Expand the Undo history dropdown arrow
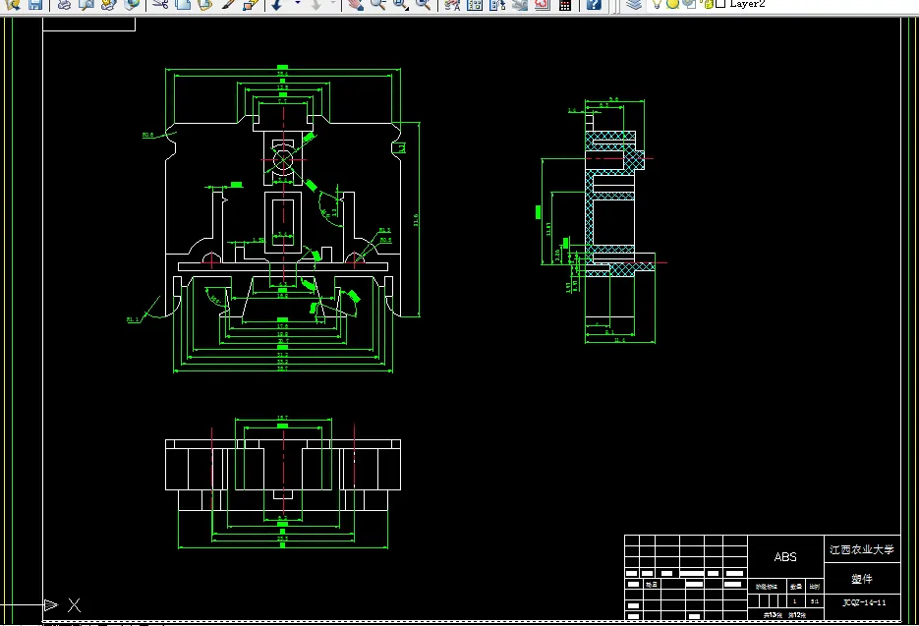This screenshot has height=626, width=919. pyautogui.click(x=297, y=4)
